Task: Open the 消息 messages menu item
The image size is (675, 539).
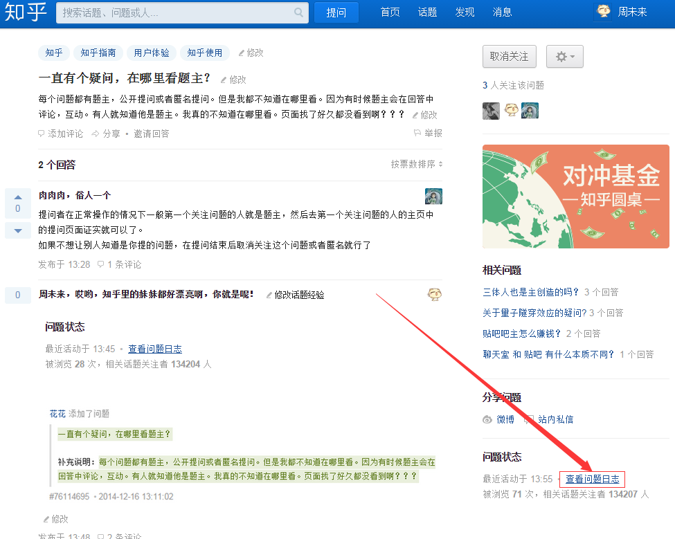Action: point(502,12)
